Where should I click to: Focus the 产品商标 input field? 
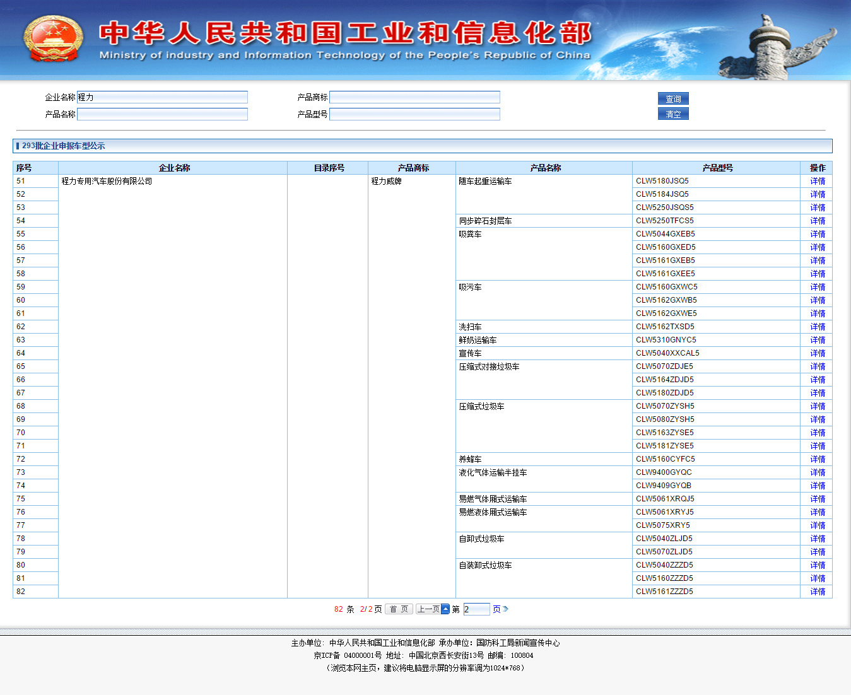click(x=414, y=97)
